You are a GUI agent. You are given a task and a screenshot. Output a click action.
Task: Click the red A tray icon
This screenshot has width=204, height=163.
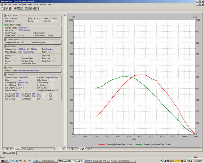click(170, 161)
